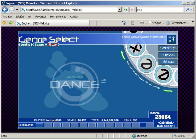Image resolution: width=196 pixels, height=139 pixels.
Task: Open the Ayuda menu
Action: coord(74,17)
